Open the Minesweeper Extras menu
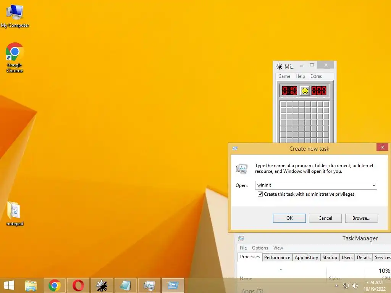 coord(316,76)
